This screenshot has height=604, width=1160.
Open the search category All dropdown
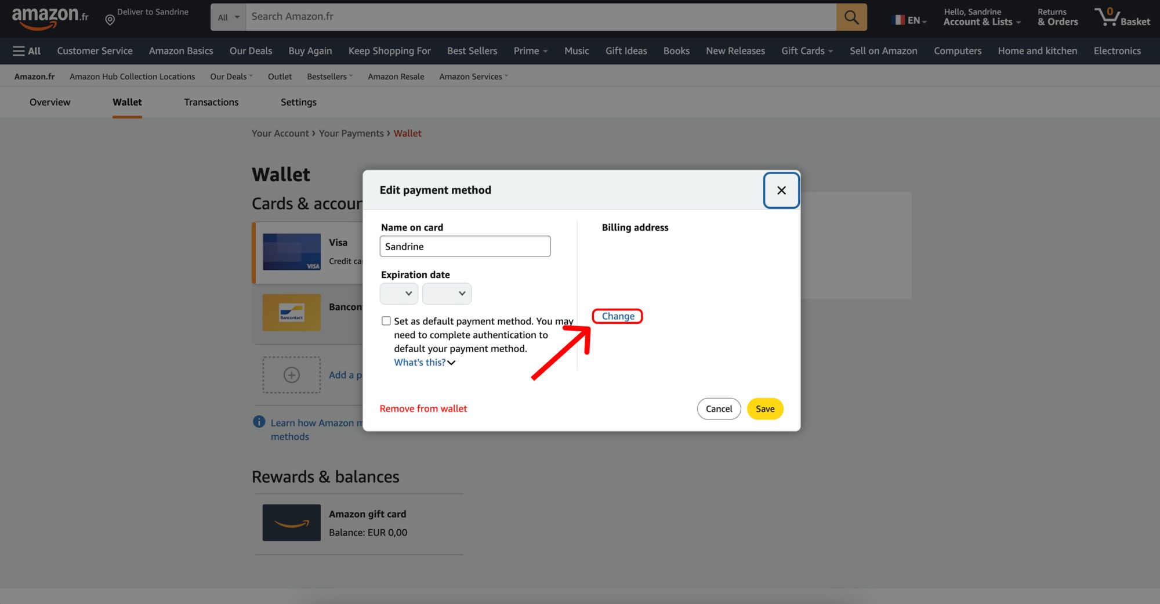[x=229, y=17]
